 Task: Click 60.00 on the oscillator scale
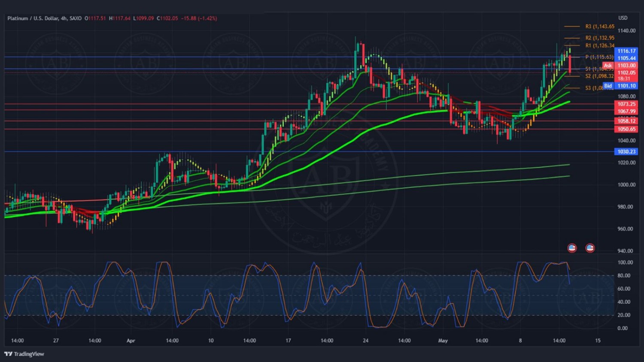pyautogui.click(x=624, y=289)
